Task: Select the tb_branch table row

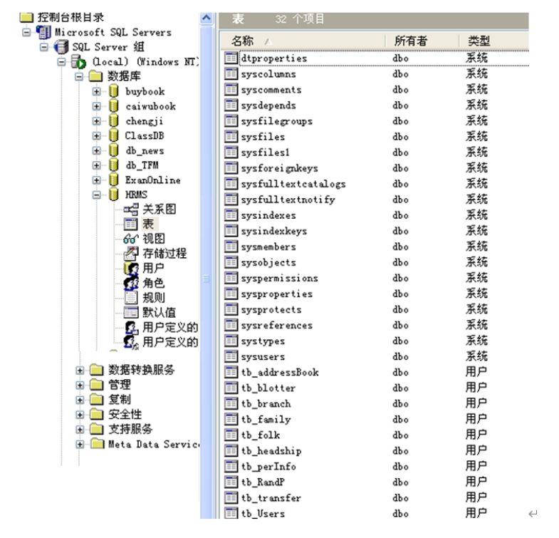Action: [x=377, y=403]
